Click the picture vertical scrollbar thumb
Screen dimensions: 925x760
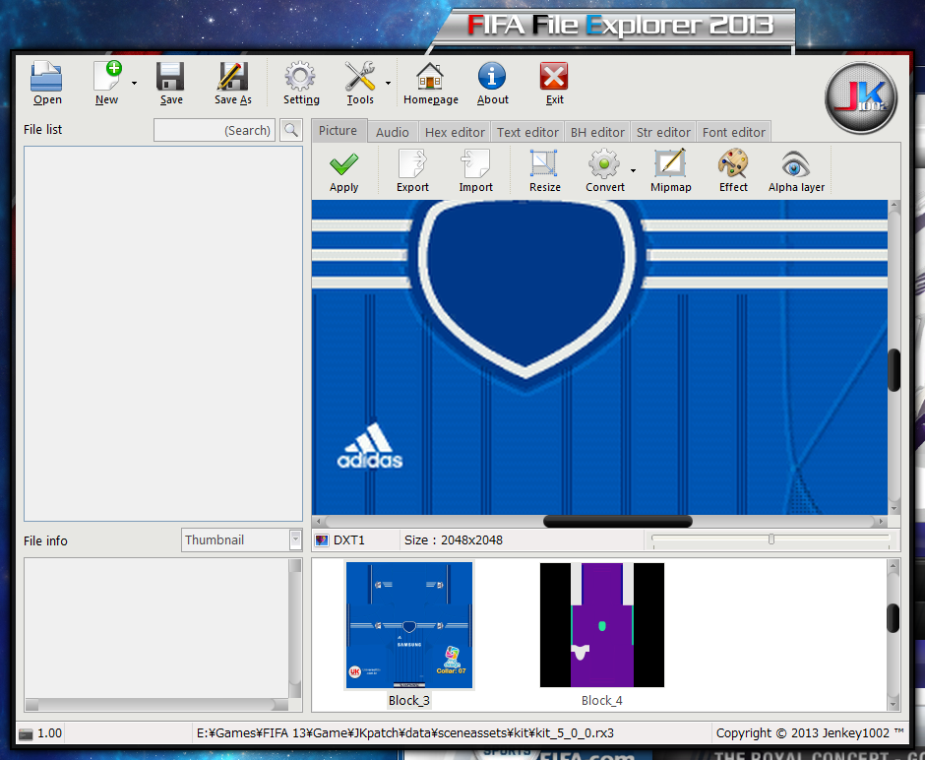tap(894, 370)
